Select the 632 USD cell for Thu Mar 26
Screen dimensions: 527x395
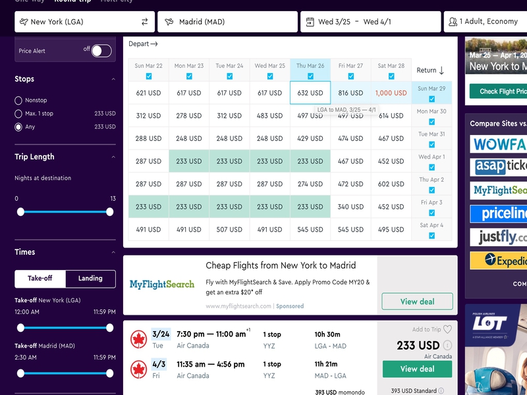point(310,93)
